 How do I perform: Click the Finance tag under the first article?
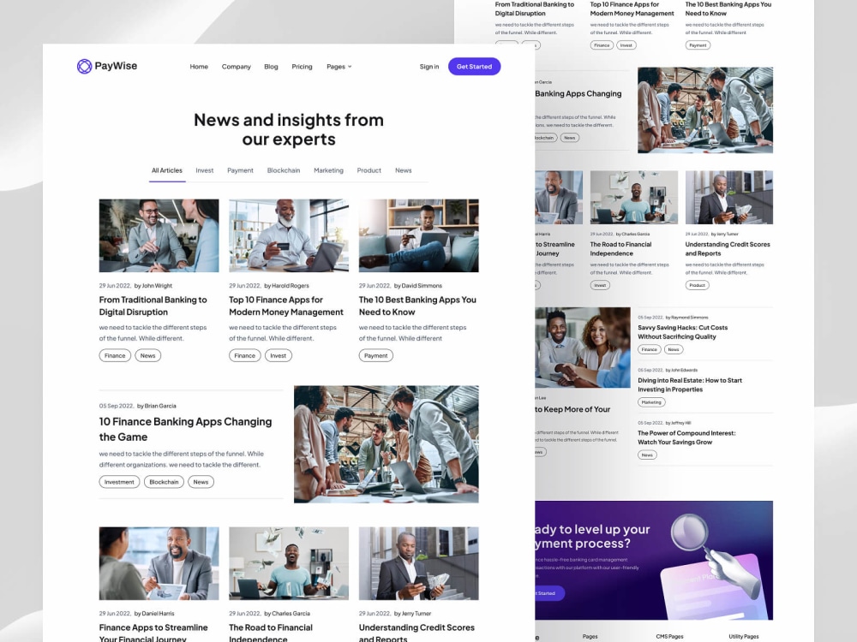tap(114, 355)
